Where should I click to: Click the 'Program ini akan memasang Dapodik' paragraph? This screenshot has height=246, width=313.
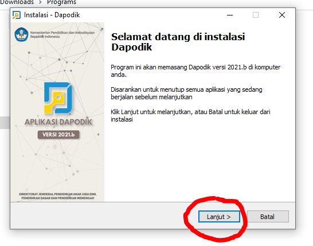[x=195, y=71]
